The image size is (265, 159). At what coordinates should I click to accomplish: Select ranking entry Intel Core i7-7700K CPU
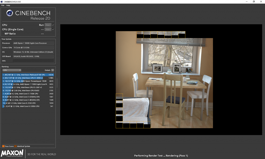tap(28, 94)
